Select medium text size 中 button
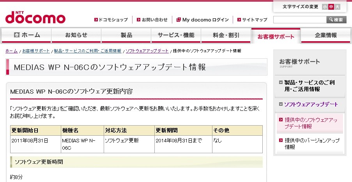The height and width of the screenshot is (182, 352). (x=331, y=7)
